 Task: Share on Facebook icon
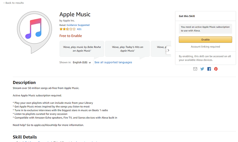[209, 69]
